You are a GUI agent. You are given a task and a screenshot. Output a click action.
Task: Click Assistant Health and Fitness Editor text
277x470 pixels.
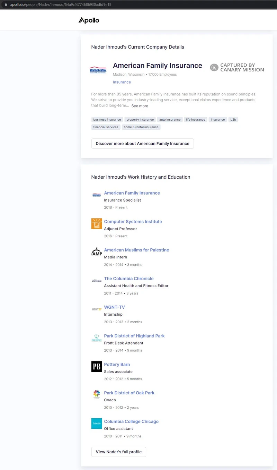136,286
